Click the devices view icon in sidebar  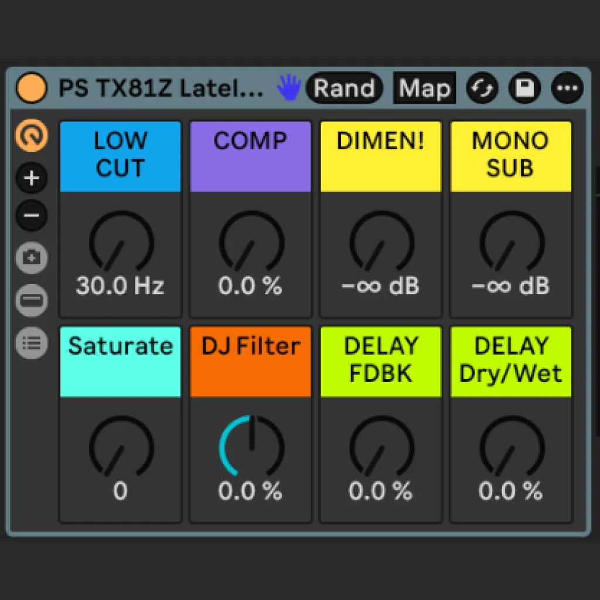(32, 301)
